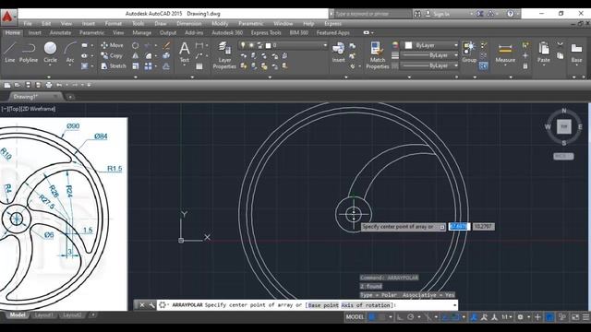This screenshot has width=591, height=332.
Task: Click Sign In button
Action: 438,14
